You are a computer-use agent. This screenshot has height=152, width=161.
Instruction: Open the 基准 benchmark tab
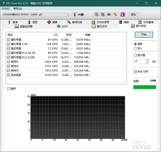pyautogui.click(x=13, y=22)
